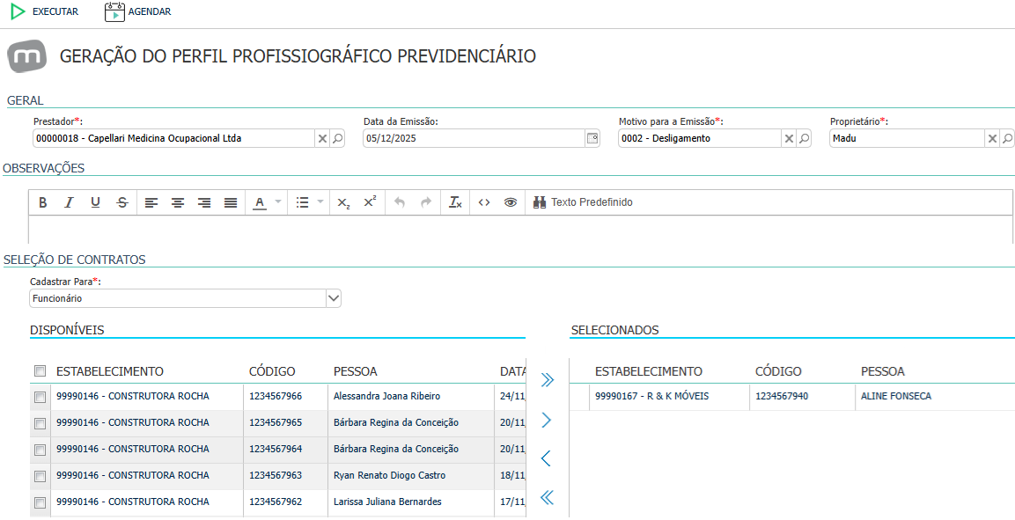Click the bullet list icon
This screenshot has height=520, width=1015.
pos(302,202)
